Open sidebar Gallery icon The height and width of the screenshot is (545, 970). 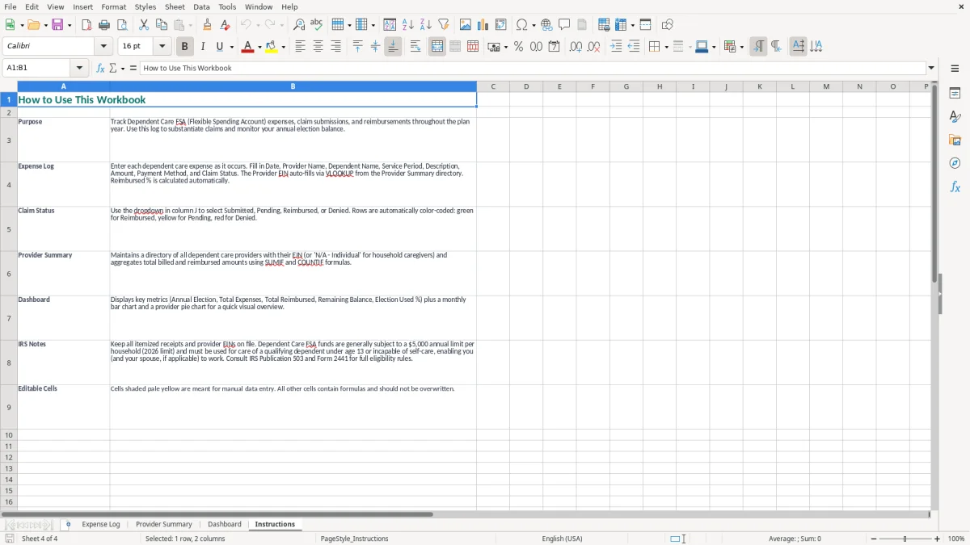click(955, 140)
